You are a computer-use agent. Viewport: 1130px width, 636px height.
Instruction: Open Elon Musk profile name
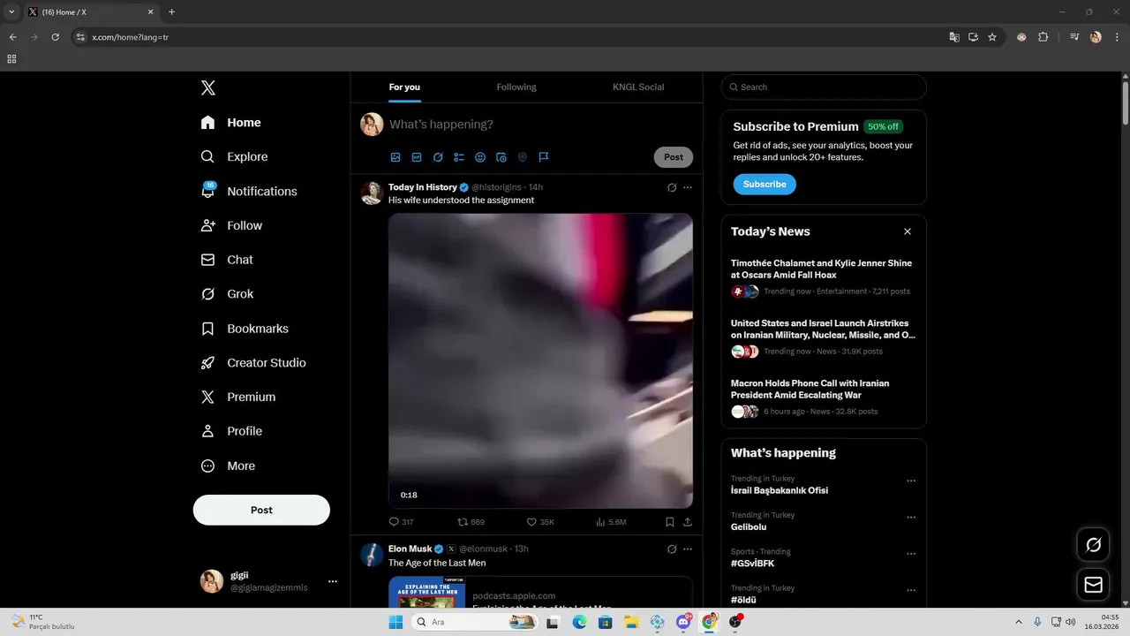(411, 549)
